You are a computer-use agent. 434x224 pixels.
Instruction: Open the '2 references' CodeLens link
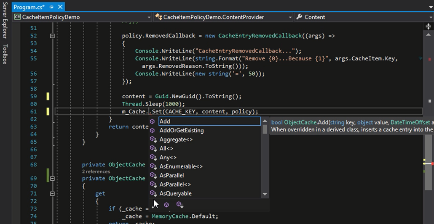coord(96,171)
